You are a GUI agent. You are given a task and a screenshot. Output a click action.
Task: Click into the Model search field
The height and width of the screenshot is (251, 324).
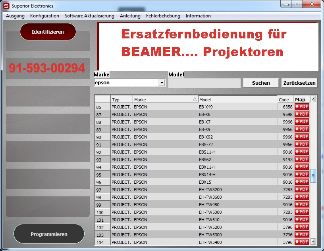(204, 83)
